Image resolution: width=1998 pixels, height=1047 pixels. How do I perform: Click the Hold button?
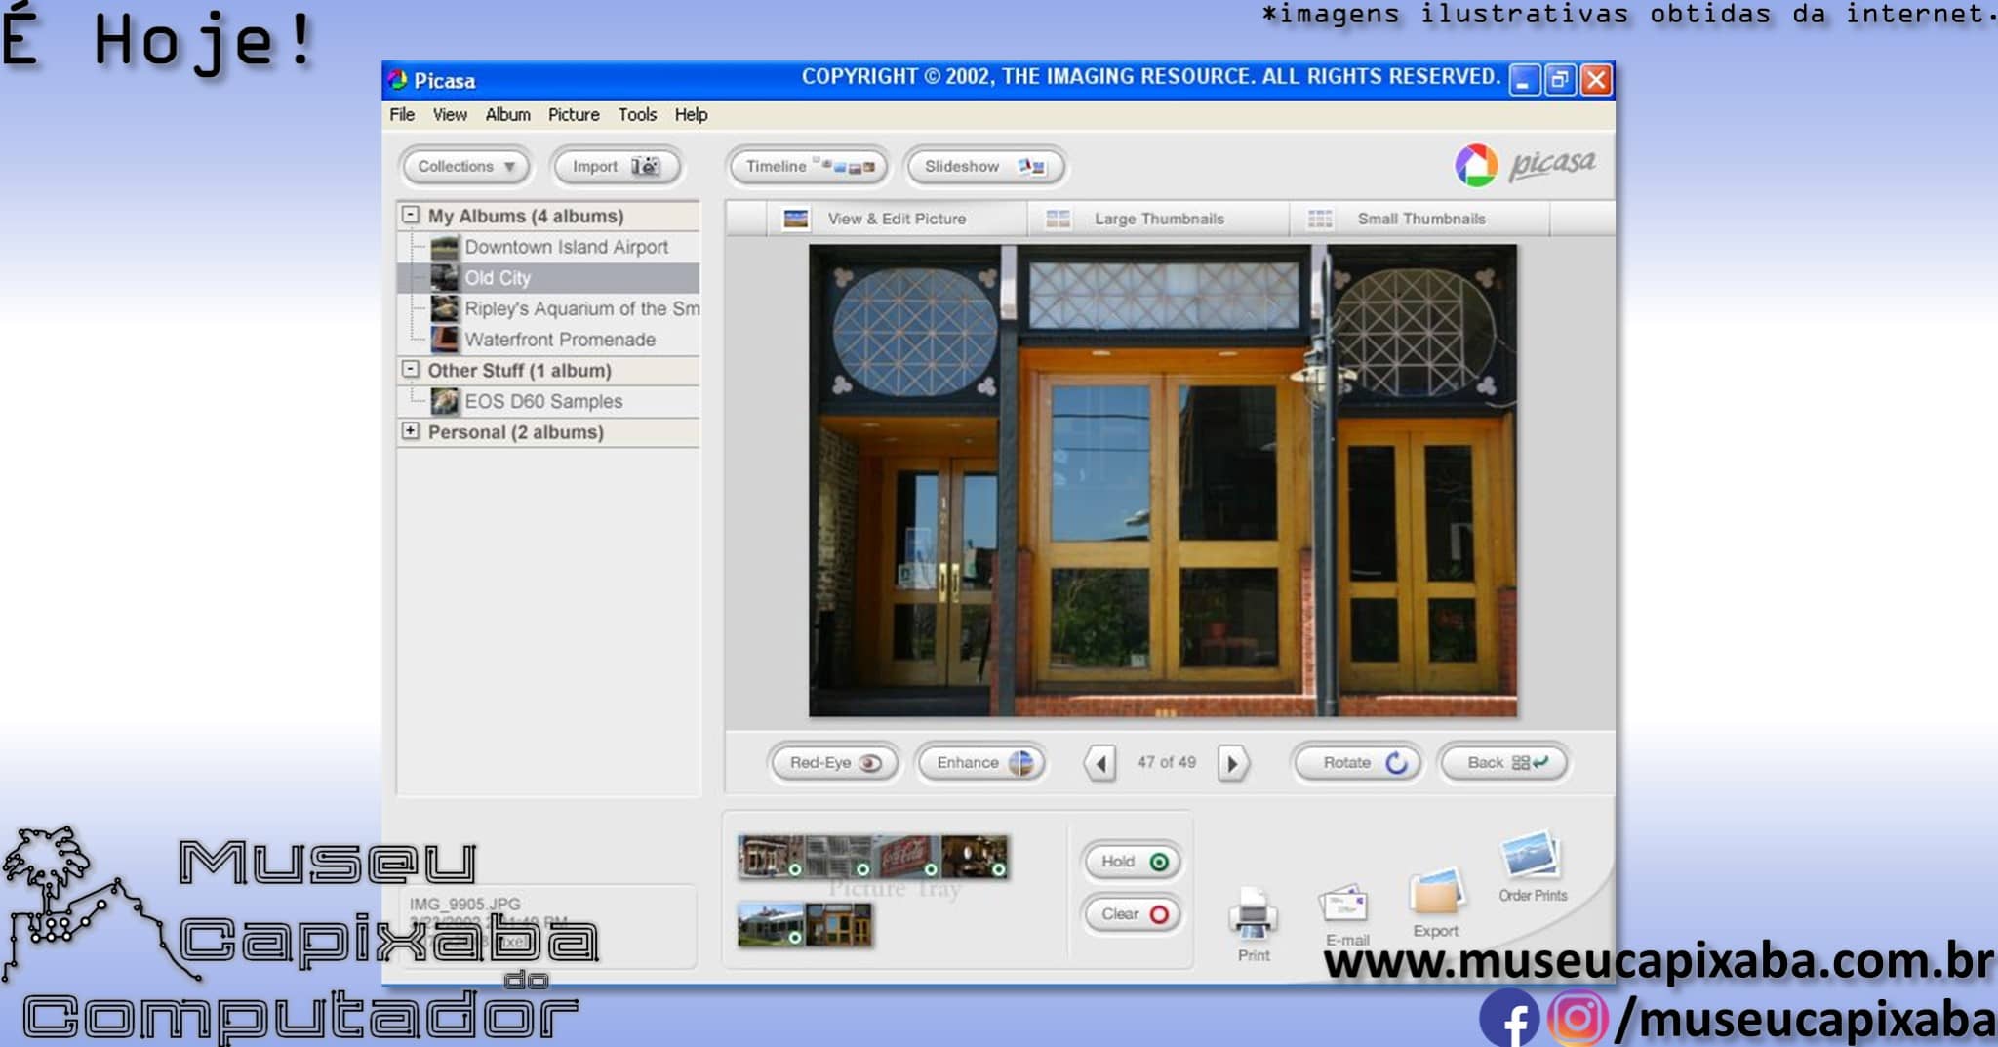(1133, 862)
